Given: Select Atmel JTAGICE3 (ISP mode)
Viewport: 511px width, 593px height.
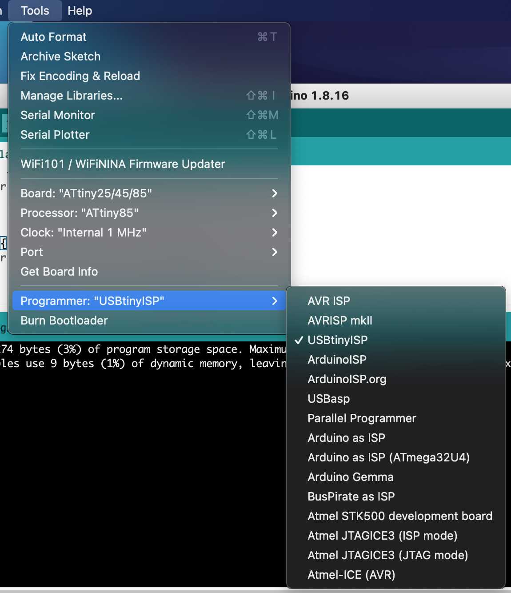Looking at the screenshot, I should click(x=396, y=536).
